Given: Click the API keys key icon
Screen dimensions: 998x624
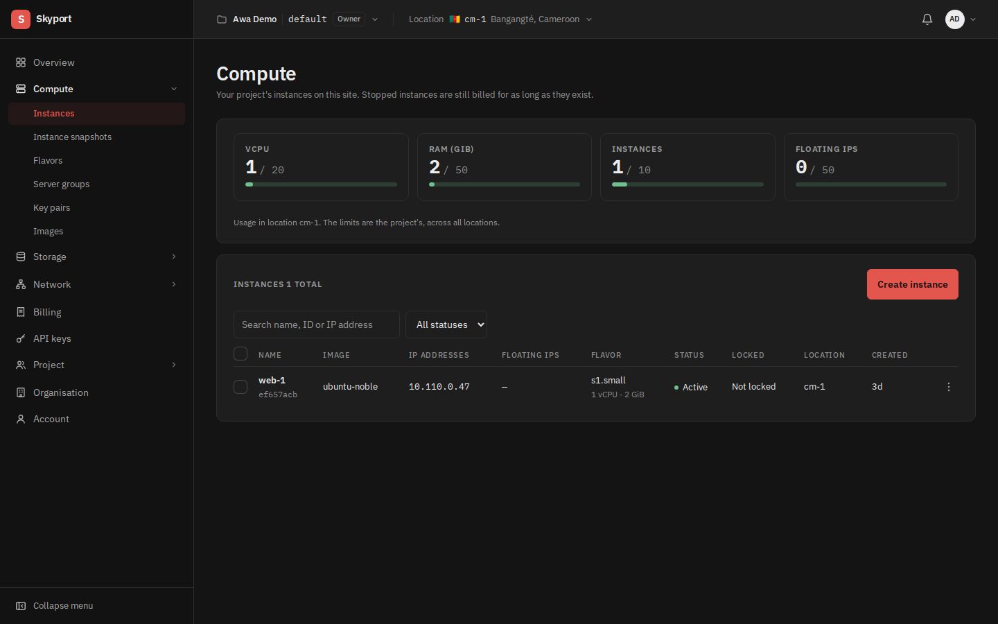Looking at the screenshot, I should pos(21,338).
